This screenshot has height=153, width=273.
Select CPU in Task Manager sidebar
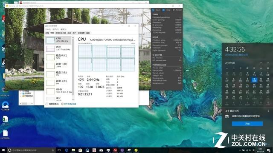pos(58,40)
